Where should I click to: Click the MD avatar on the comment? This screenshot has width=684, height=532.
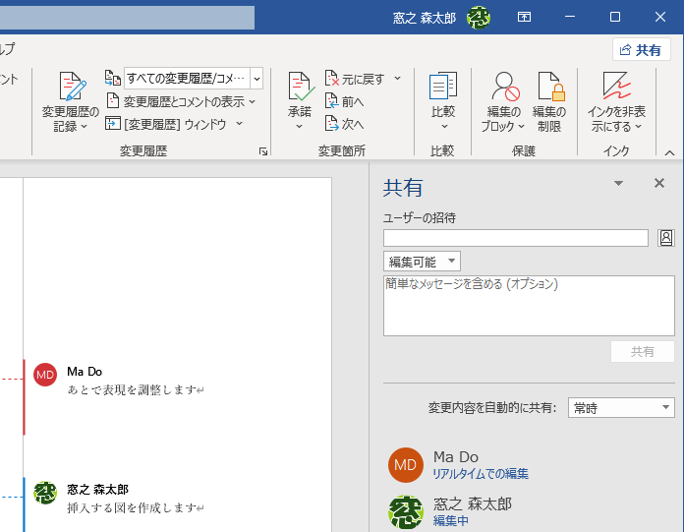click(x=45, y=375)
